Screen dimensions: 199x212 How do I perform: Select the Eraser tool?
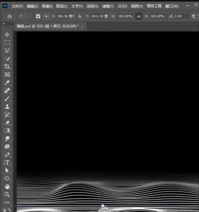tap(7, 122)
